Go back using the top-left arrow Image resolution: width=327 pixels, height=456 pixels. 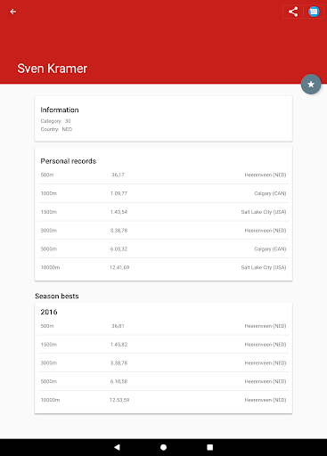[x=12, y=12]
